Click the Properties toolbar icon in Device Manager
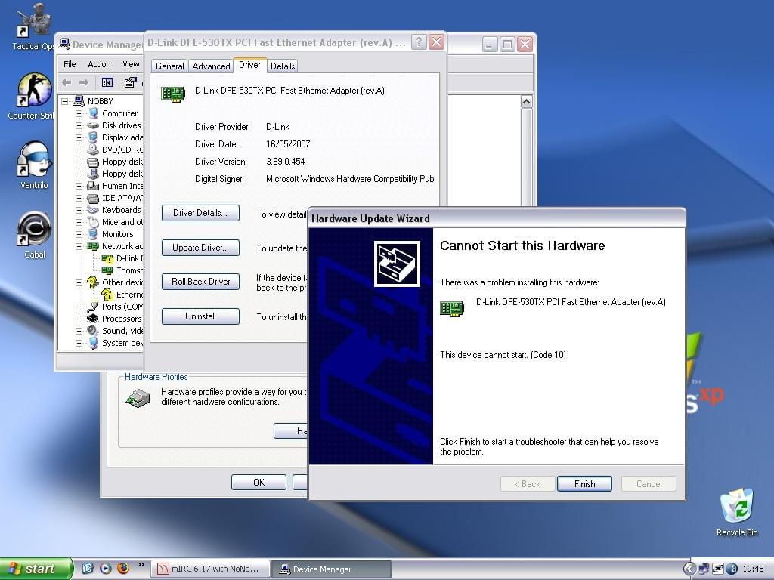The width and height of the screenshot is (774, 580). coord(130,82)
